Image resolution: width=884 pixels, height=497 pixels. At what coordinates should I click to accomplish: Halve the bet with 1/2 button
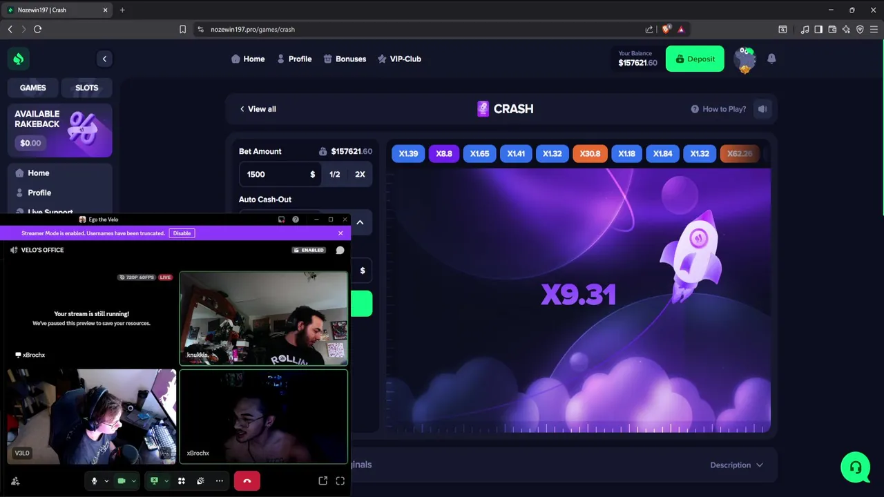(335, 175)
